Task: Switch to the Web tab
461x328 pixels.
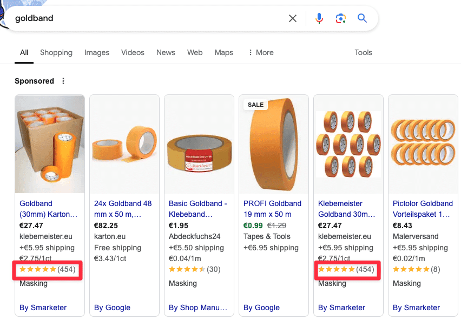Action: tap(195, 52)
